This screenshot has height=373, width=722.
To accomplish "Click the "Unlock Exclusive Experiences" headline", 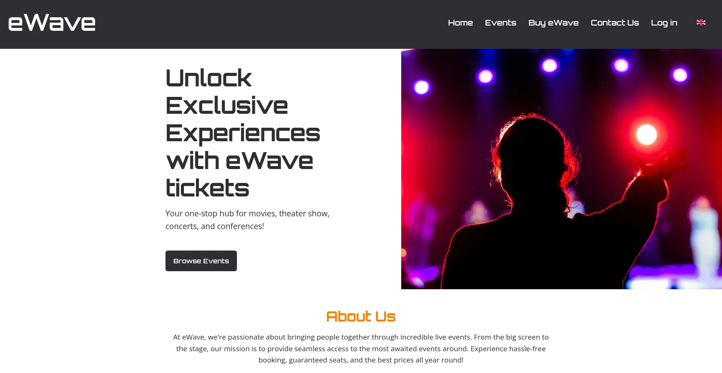I will coord(243,106).
